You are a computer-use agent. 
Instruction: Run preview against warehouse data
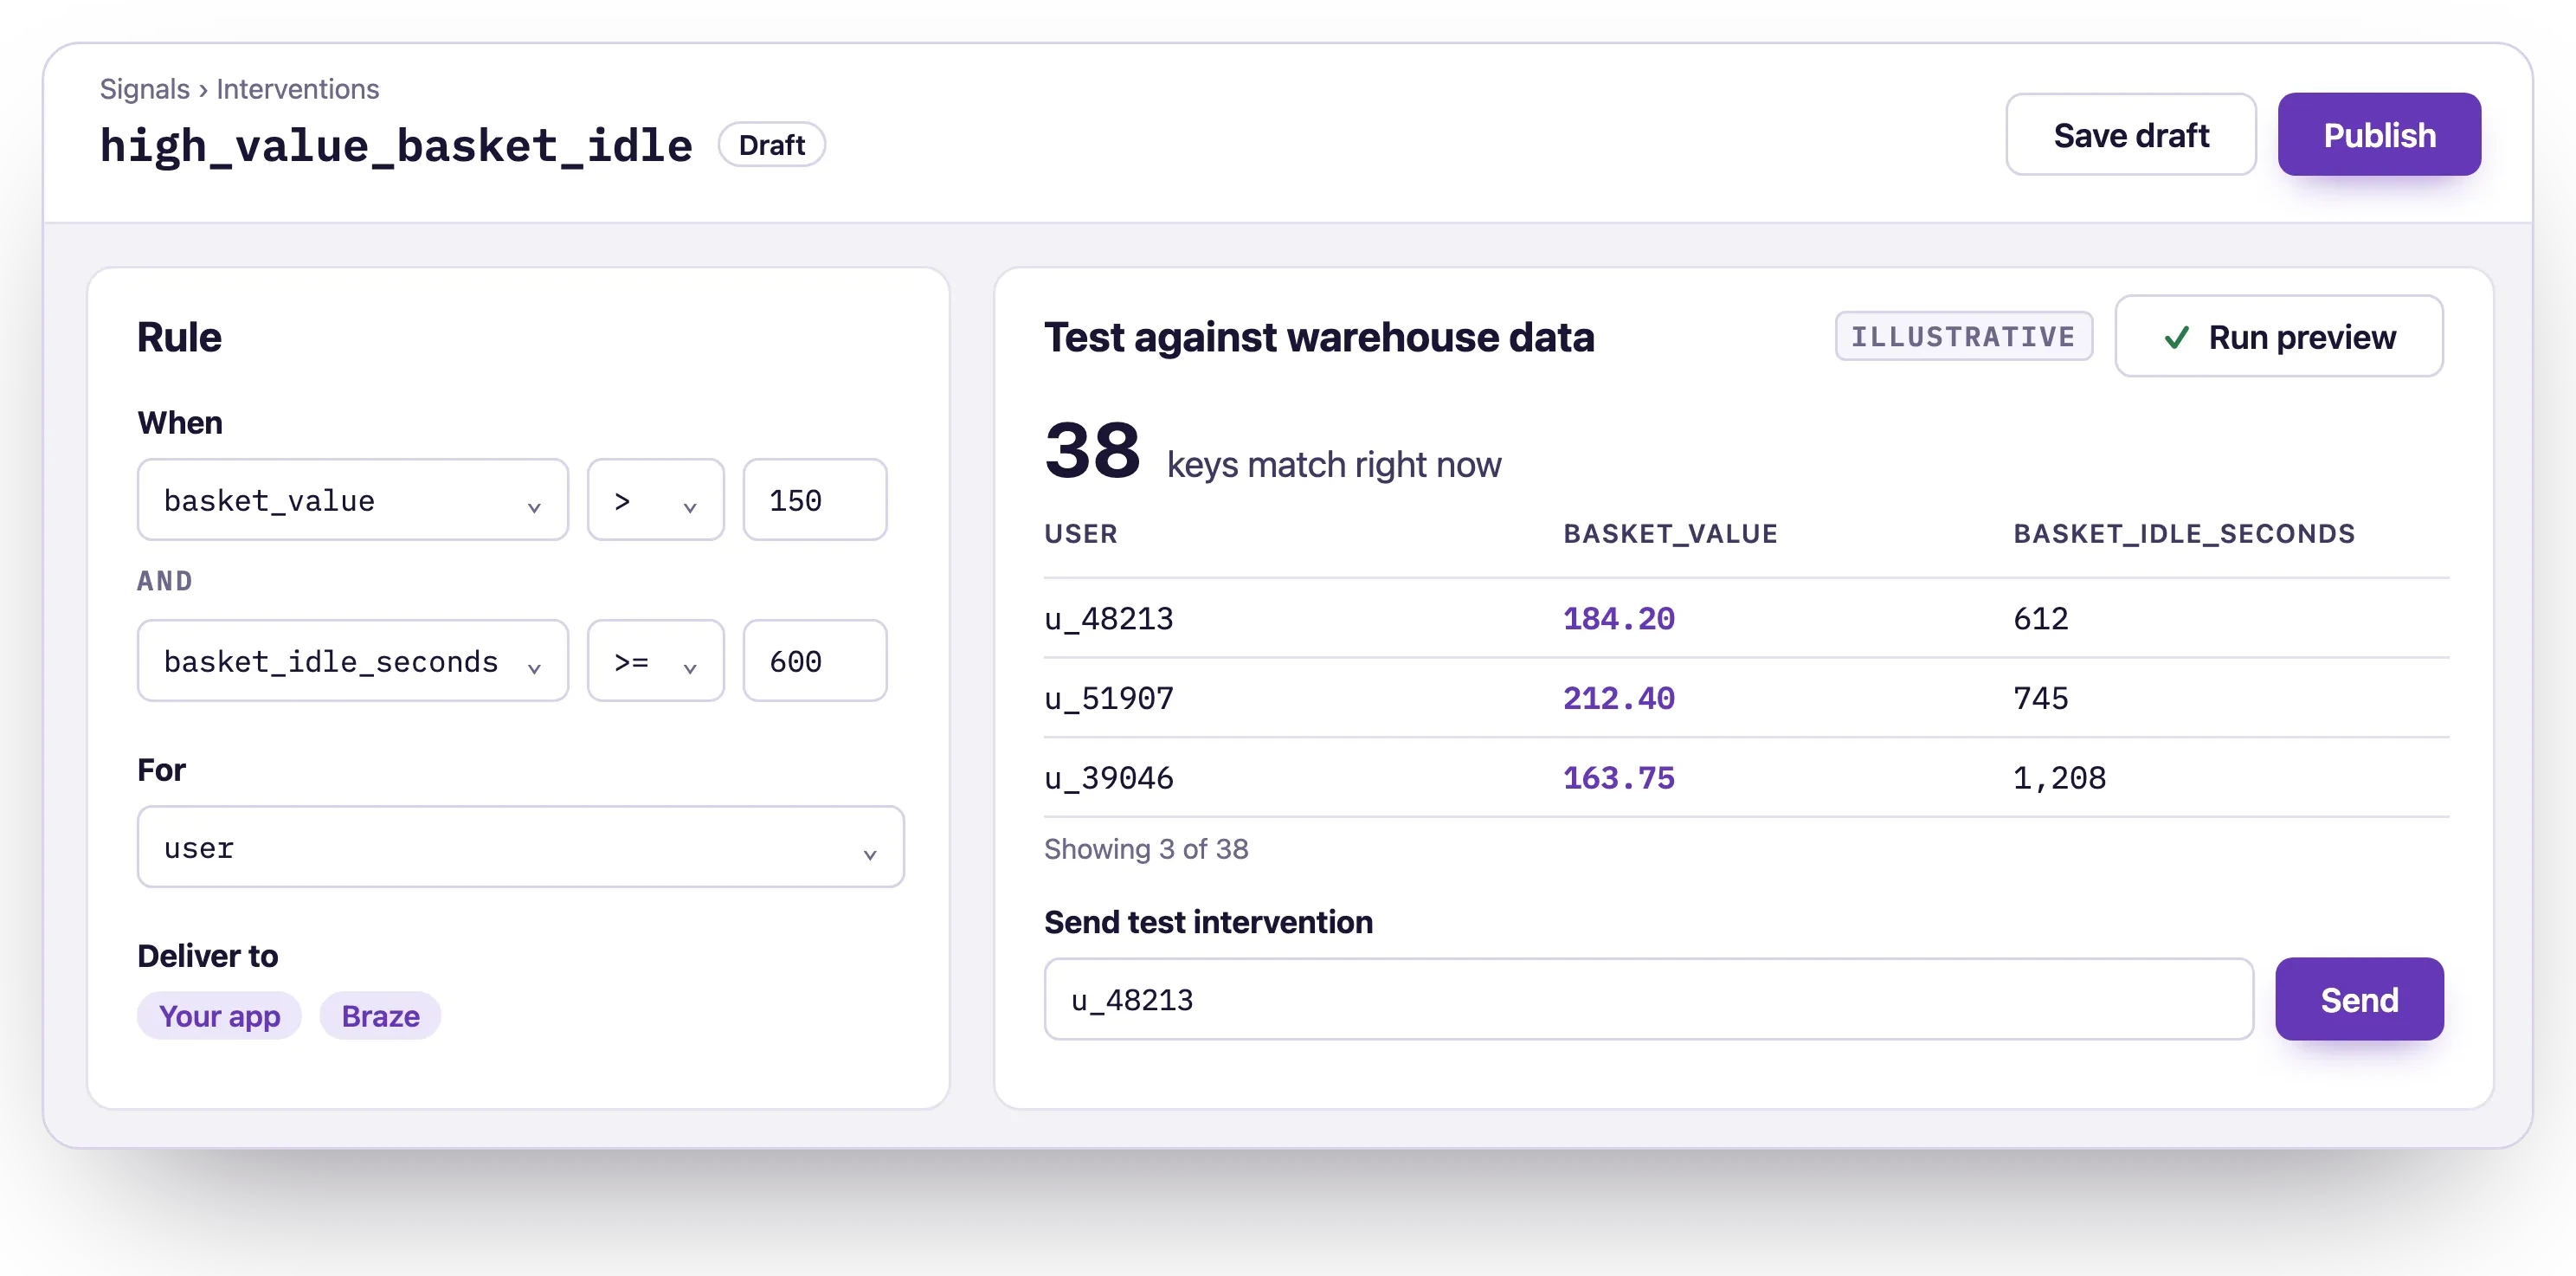[2278, 337]
